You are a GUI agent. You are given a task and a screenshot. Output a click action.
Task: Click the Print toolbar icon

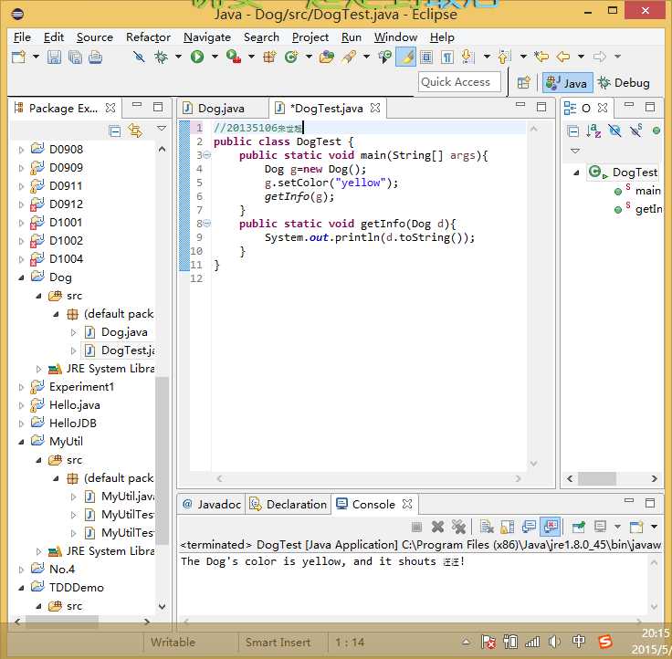(95, 57)
